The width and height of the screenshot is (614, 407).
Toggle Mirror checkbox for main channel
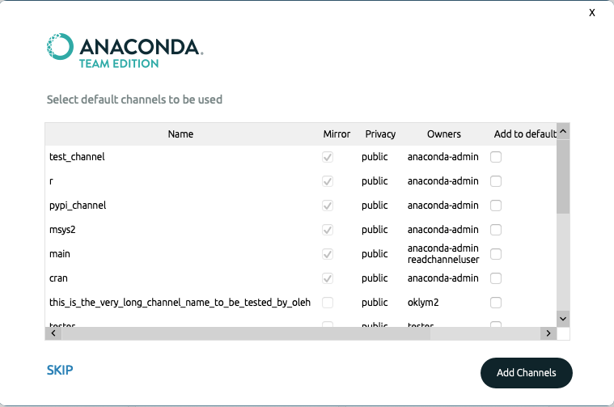(328, 254)
